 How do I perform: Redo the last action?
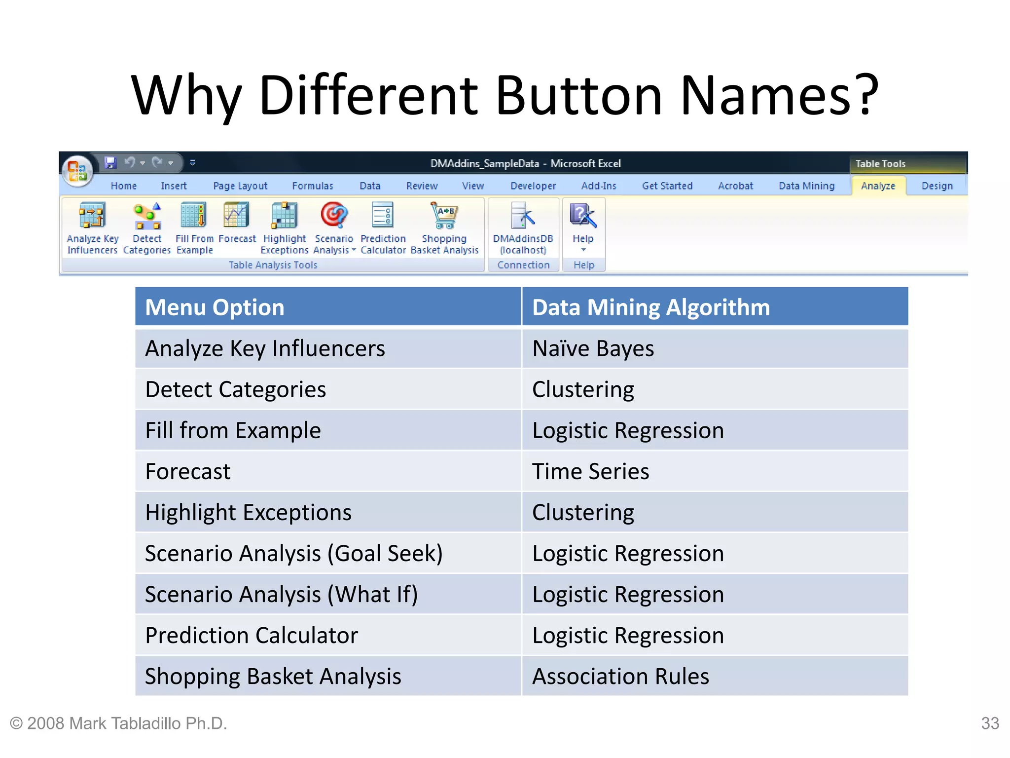(x=157, y=162)
